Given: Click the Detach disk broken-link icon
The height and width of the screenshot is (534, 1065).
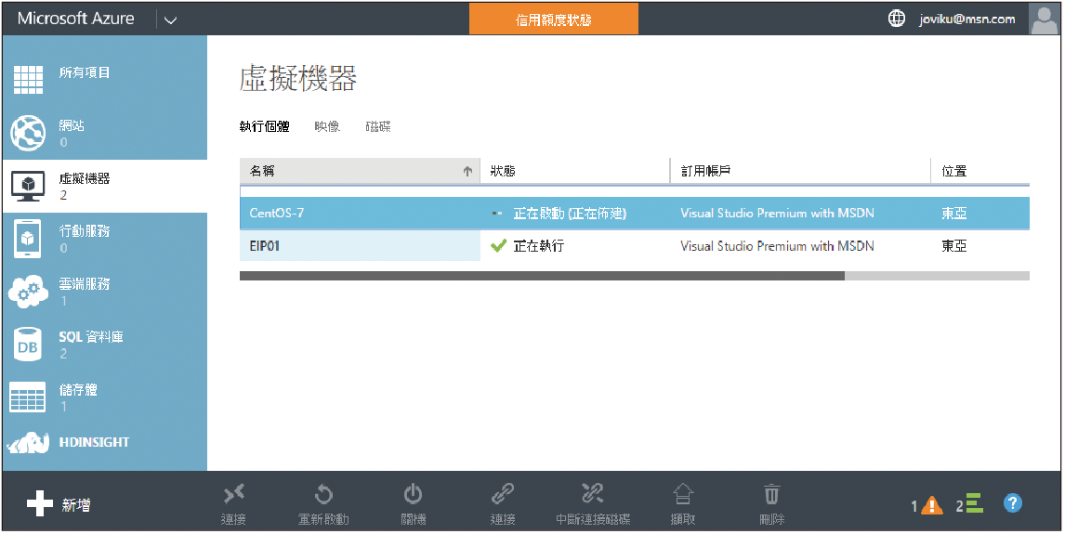Looking at the screenshot, I should tap(593, 494).
